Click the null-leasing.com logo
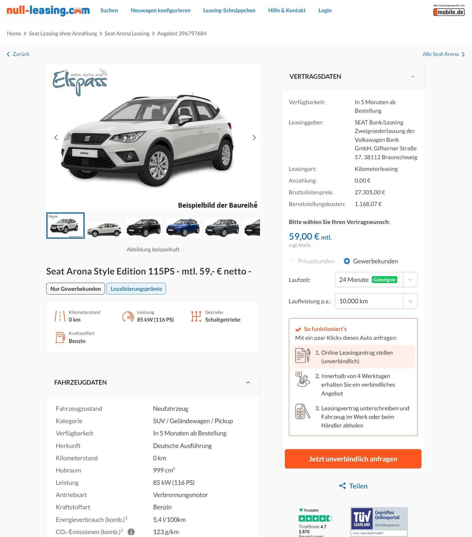The image size is (472, 537). pyautogui.click(x=48, y=11)
